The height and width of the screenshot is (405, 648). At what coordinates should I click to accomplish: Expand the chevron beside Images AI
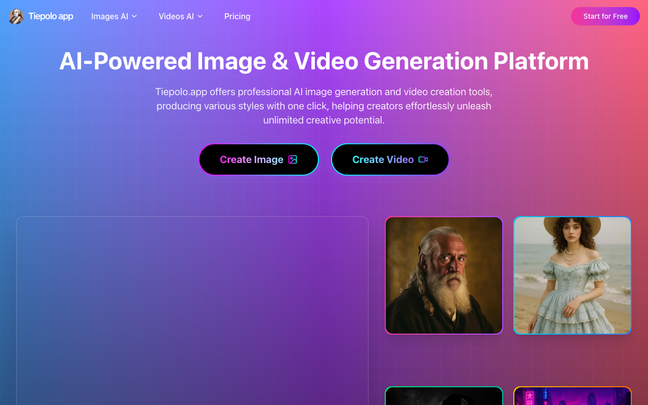(134, 16)
